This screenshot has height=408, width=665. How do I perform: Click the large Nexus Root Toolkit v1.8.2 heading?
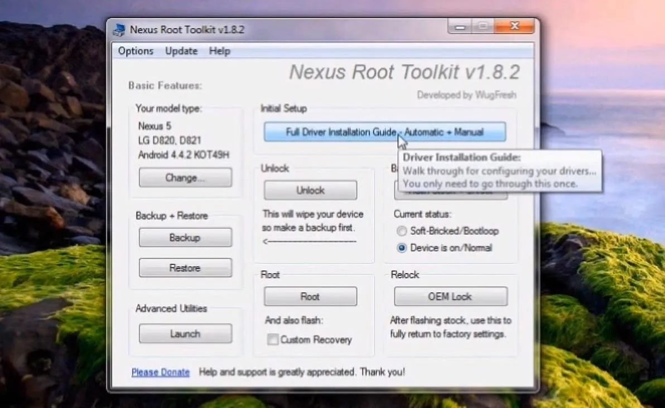point(404,71)
